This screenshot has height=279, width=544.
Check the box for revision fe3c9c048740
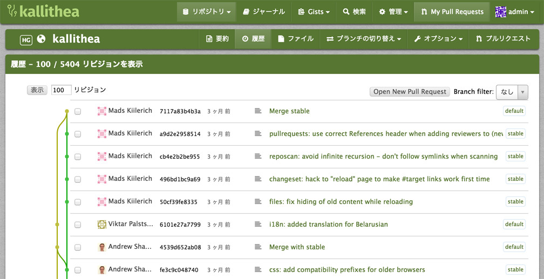pos(78,270)
